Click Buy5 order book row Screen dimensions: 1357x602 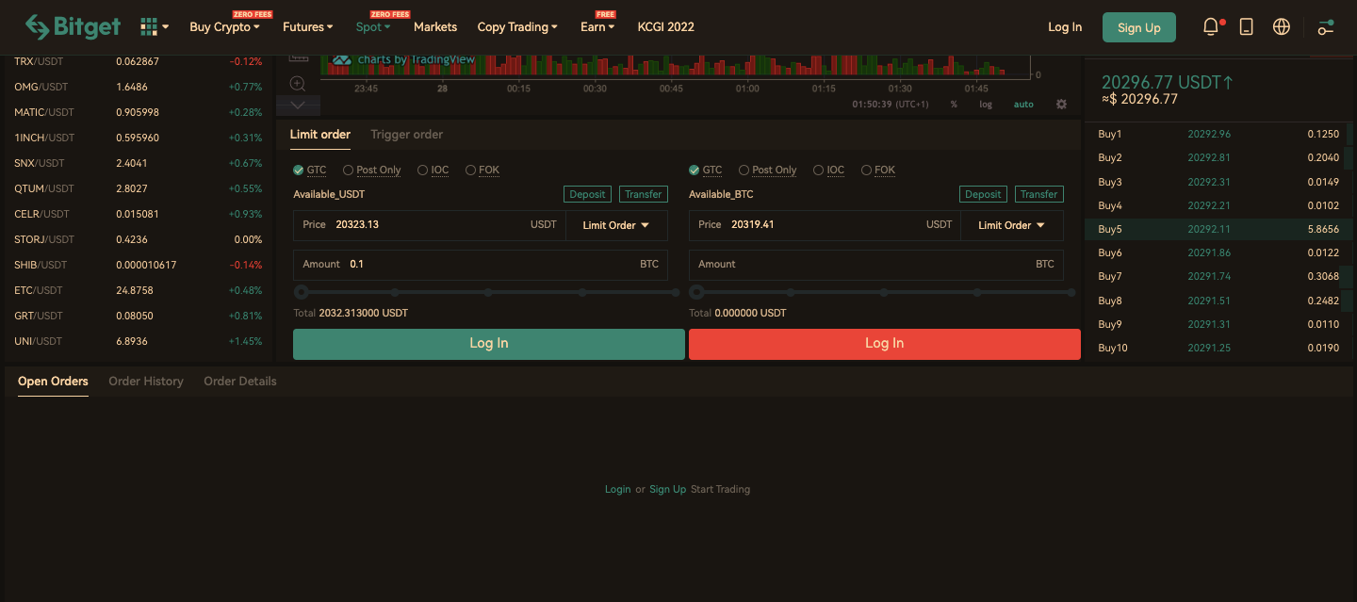[x=1218, y=229]
